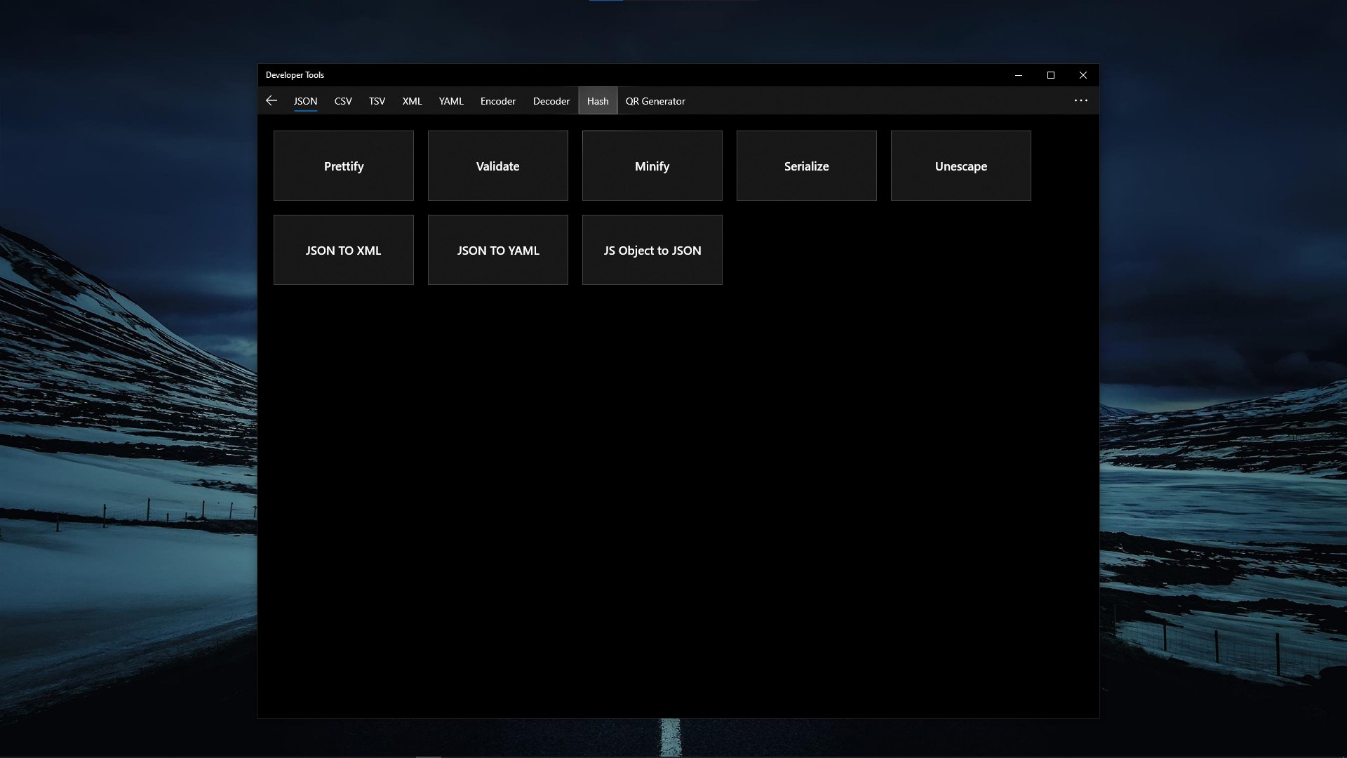Open the JSON TO XML converter
The height and width of the screenshot is (758, 1347).
(x=343, y=250)
